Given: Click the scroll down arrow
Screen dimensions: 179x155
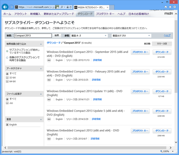Looking at the screenshot, I should [176, 142].
